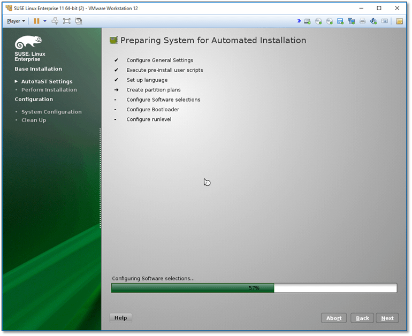Click Configure Bootloader step
The image size is (412, 336).
[x=152, y=110]
